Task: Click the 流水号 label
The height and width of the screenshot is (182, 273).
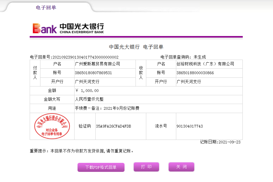Action: (x=161, y=126)
